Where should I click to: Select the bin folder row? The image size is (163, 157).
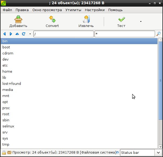coord(79,41)
